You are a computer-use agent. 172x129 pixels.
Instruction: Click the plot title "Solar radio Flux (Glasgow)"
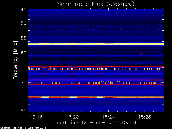tap(96, 4)
